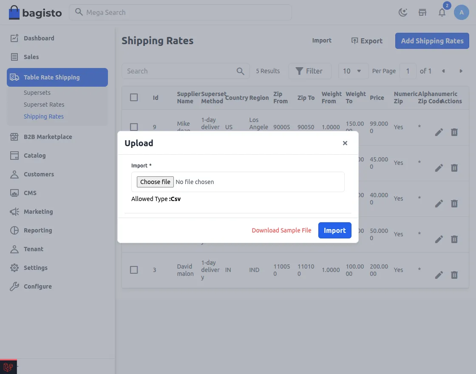Select the checkbox for David malon's row
The width and height of the screenshot is (476, 374).
point(134,270)
